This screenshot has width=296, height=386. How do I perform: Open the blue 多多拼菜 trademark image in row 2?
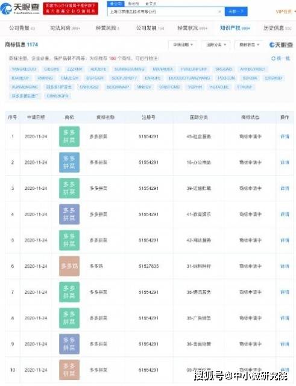pos(69,162)
